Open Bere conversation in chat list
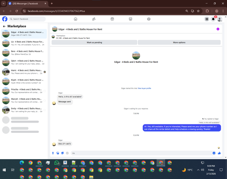This screenshot has width=227, height=179. point(24,53)
